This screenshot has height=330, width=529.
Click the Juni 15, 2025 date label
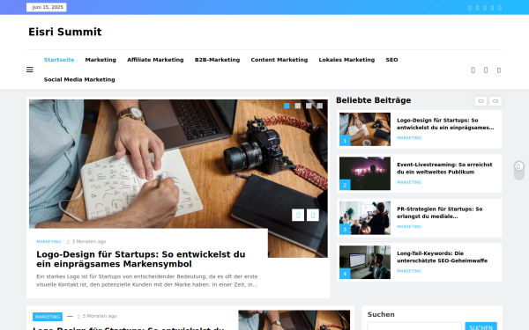(47, 7)
